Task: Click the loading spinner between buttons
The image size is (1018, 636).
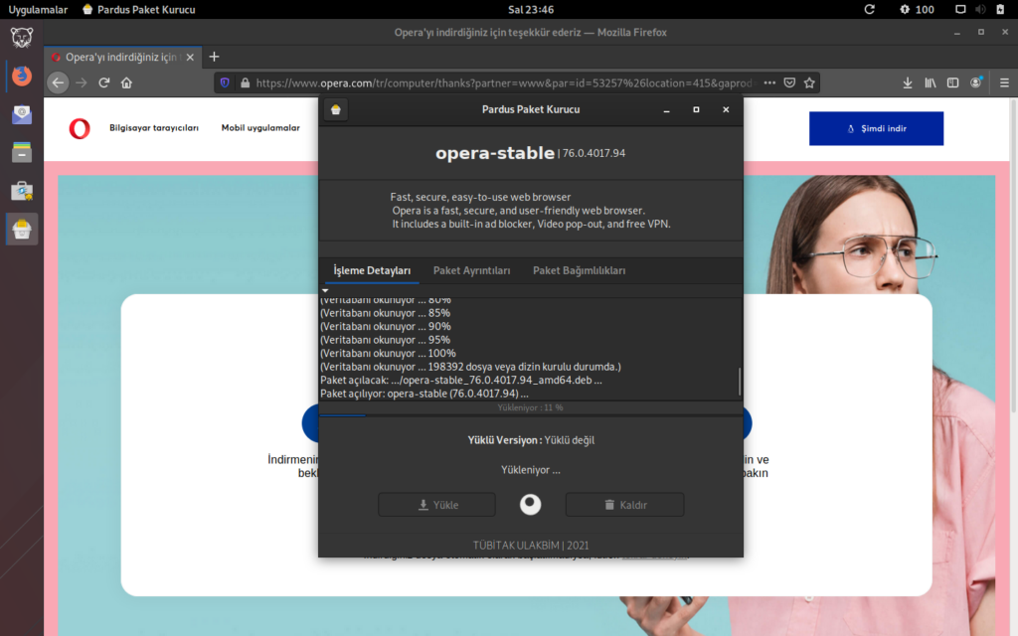Action: tap(531, 504)
